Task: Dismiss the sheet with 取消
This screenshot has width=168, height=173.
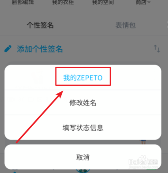Action: pos(83,157)
